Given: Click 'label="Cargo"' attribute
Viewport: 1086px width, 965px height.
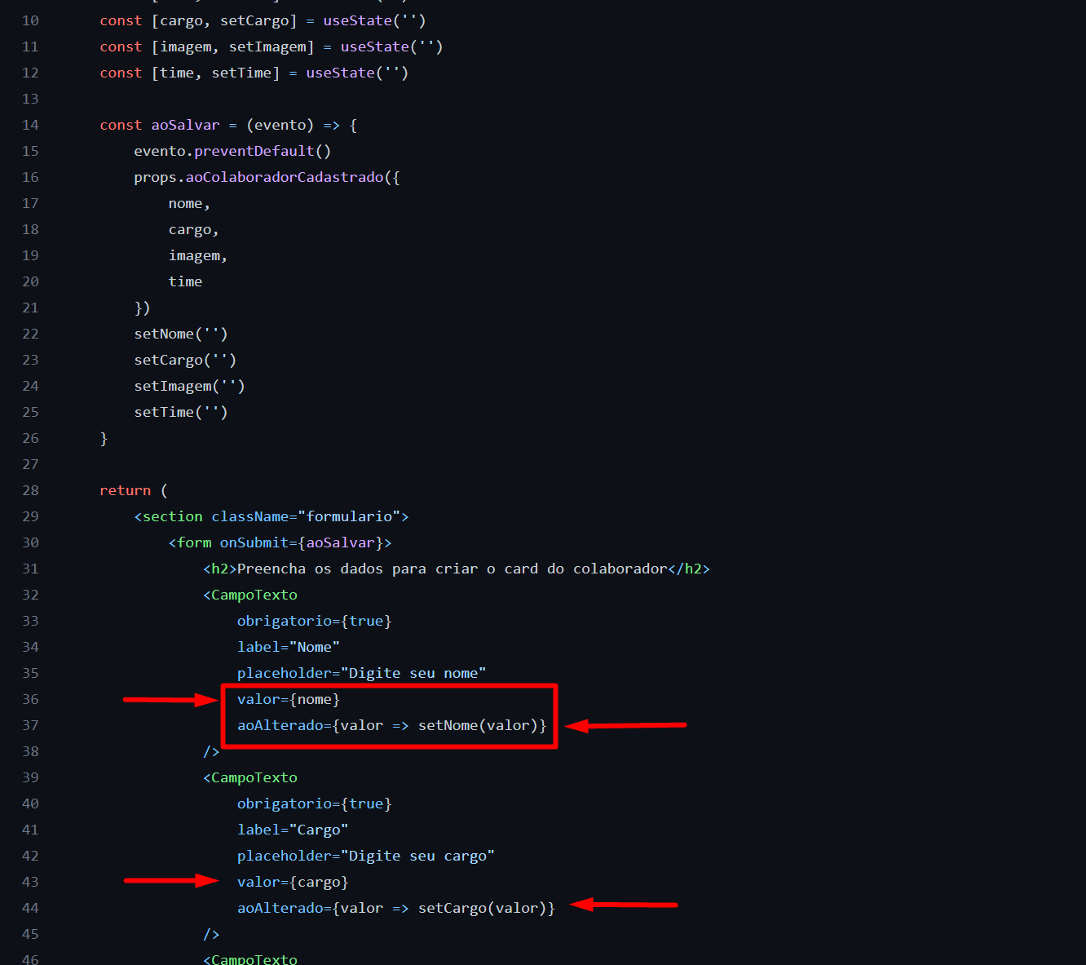Looking at the screenshot, I should [293, 830].
